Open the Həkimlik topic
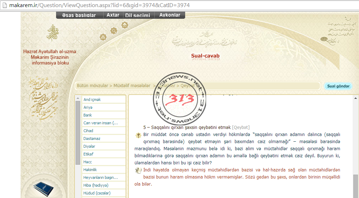The height and width of the screenshot is (198, 359). (104, 170)
